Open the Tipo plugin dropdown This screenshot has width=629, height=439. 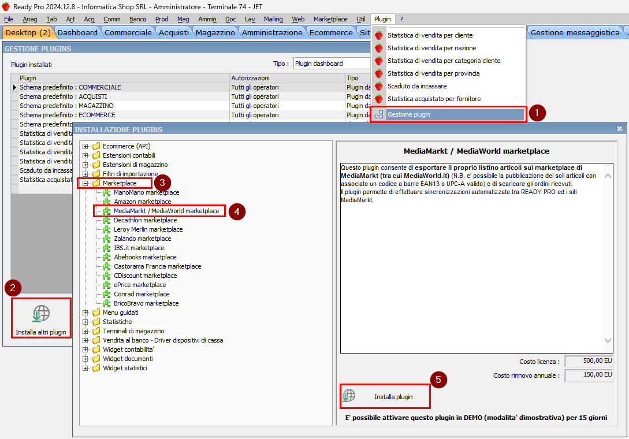click(x=332, y=64)
